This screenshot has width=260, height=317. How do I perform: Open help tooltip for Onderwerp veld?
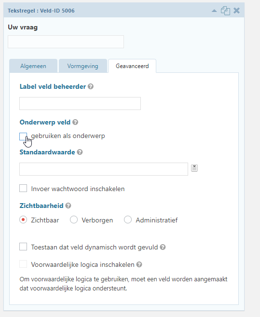(75, 122)
